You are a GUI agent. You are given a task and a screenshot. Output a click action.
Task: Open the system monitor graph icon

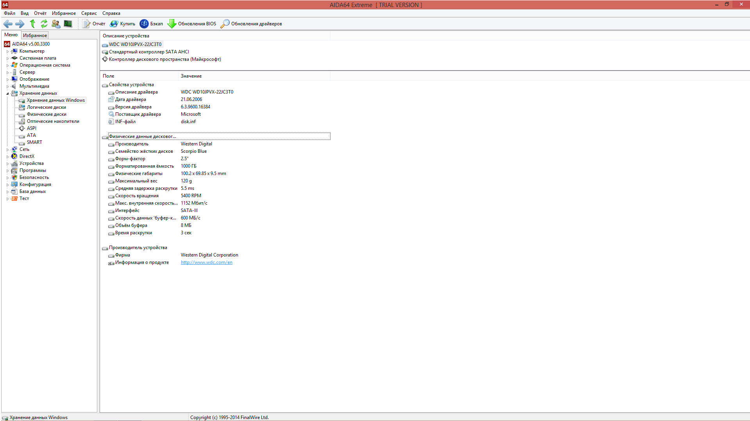pyautogui.click(x=68, y=24)
